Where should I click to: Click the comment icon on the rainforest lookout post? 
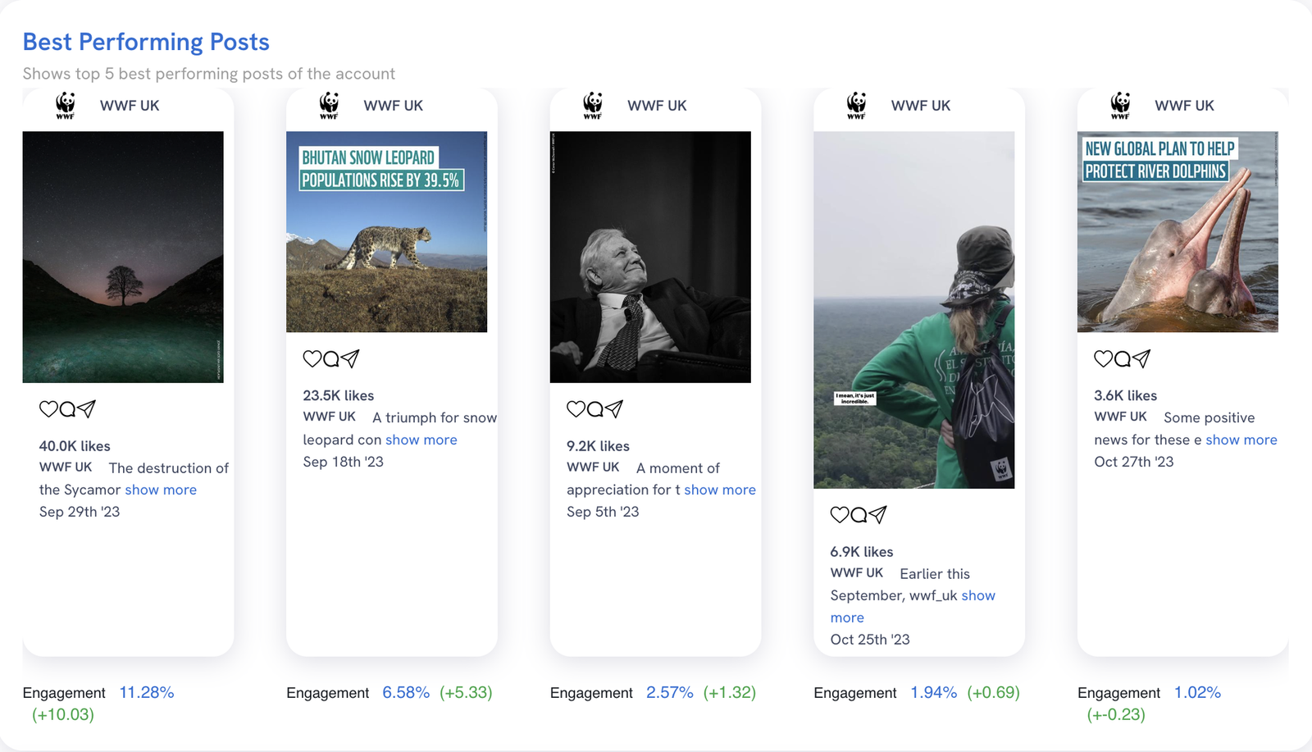click(859, 515)
